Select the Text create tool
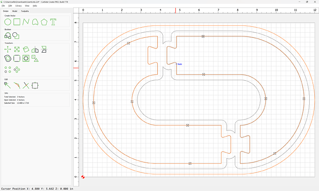319x191 pixels. (x=53, y=22)
